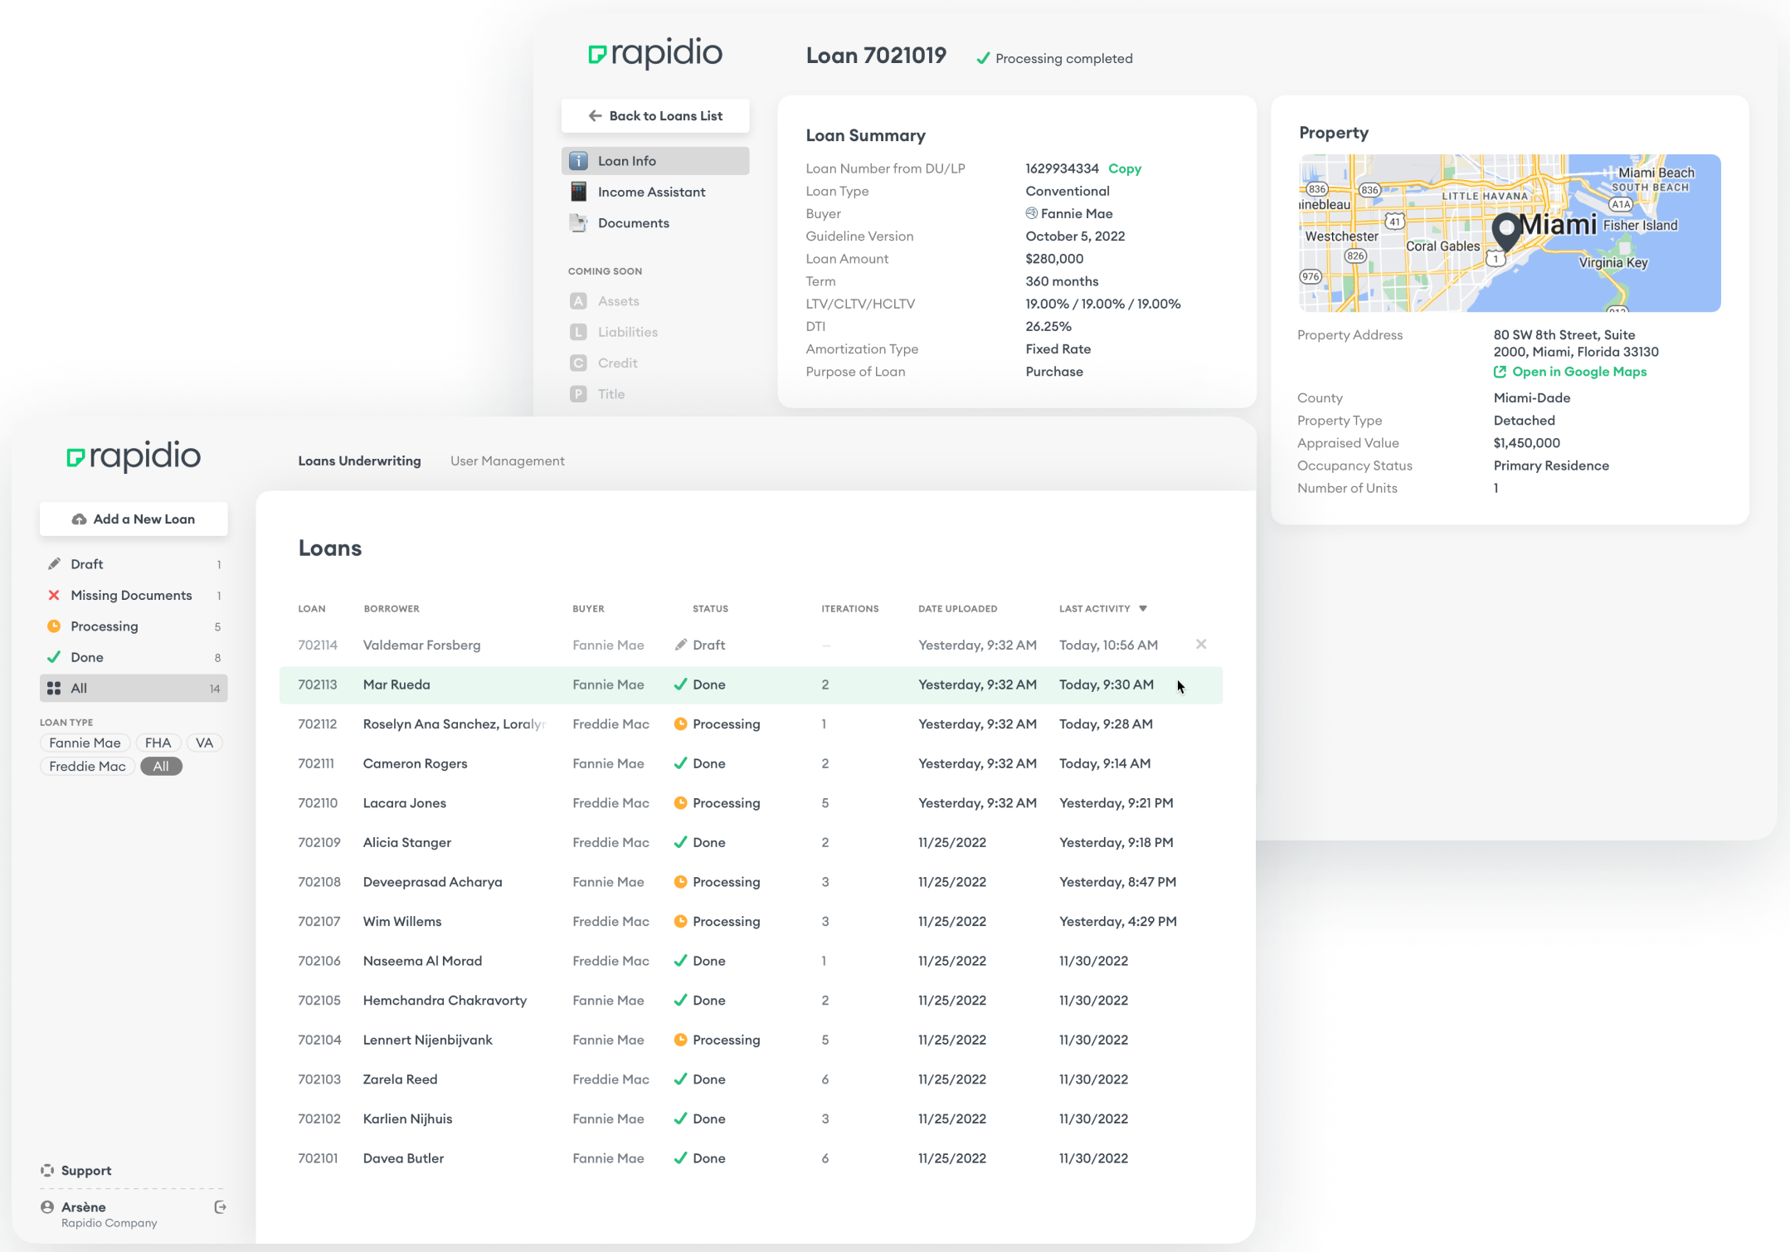Click the Income Assistant calculator icon
The width and height of the screenshot is (1790, 1252).
578,192
